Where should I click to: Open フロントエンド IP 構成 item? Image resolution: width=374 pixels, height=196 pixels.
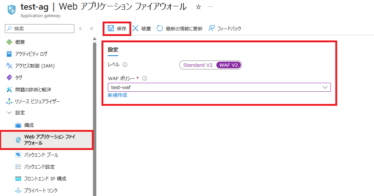coord(45,179)
